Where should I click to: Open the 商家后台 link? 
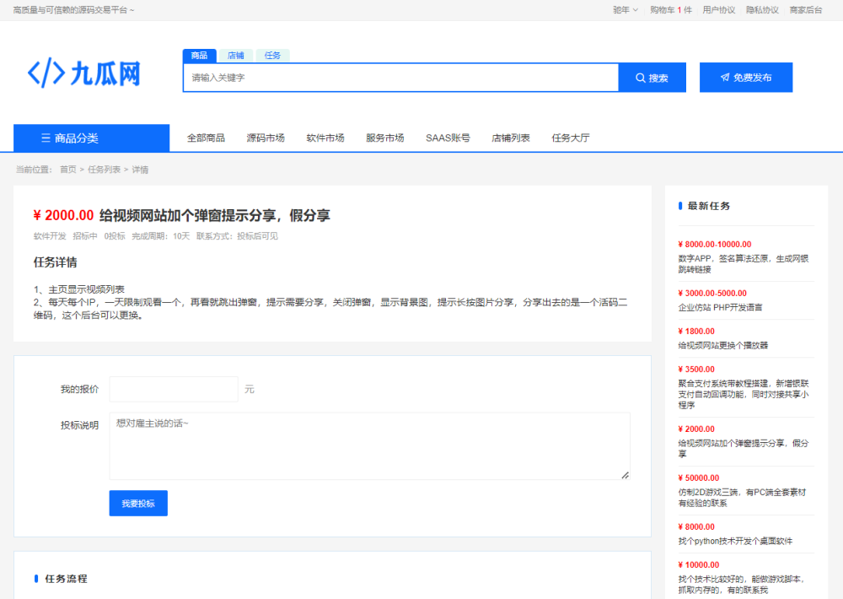[806, 10]
